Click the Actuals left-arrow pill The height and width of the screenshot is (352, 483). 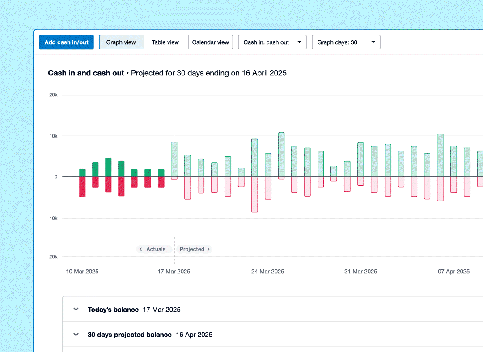[x=152, y=249]
